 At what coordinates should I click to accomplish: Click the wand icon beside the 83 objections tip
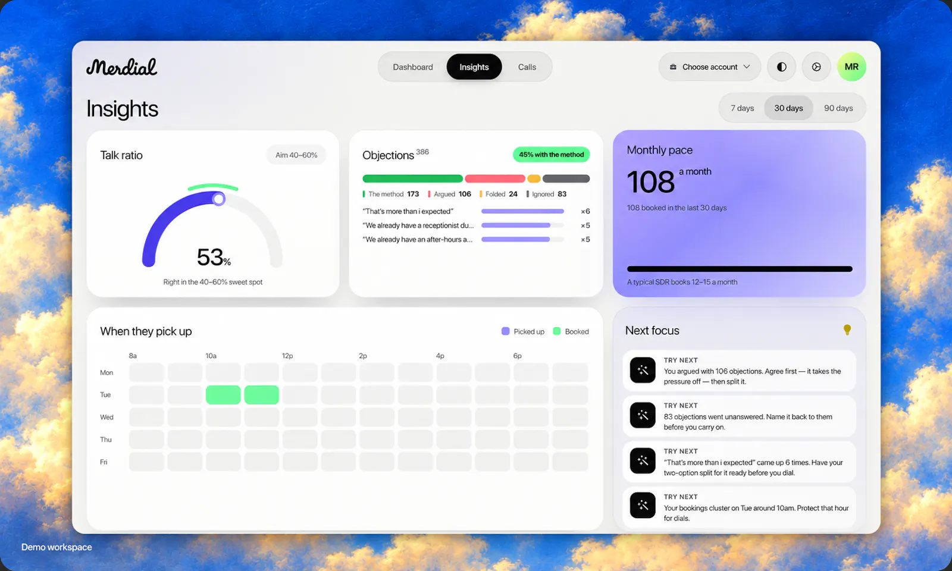(x=643, y=415)
